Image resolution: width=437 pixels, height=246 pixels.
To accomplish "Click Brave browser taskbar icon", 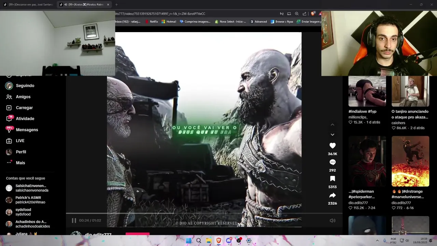I will [218, 241].
